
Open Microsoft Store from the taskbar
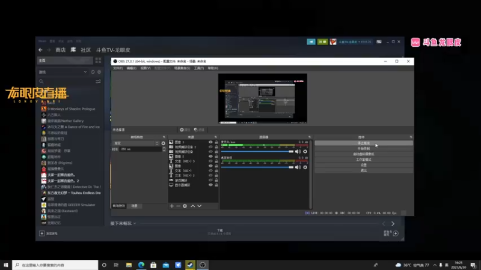(x=153, y=265)
